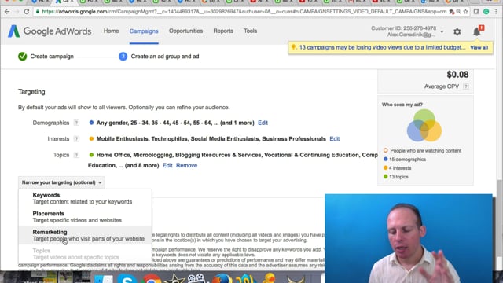Open the iMovie star icon in dock
The height and width of the screenshot is (283, 503).
[x=174, y=278]
